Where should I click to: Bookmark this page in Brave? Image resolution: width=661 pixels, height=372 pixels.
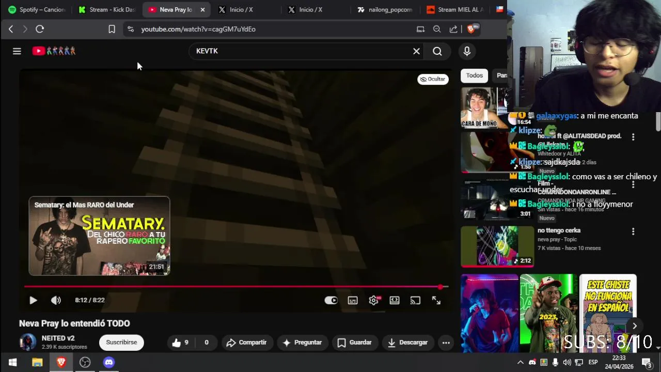(112, 29)
